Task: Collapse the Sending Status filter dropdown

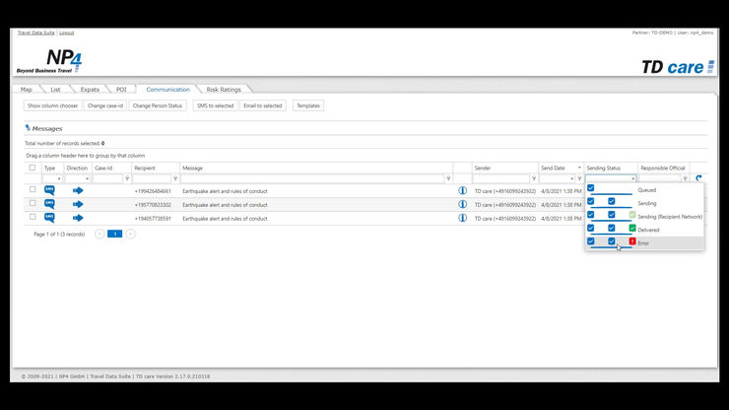Action: tap(632, 178)
